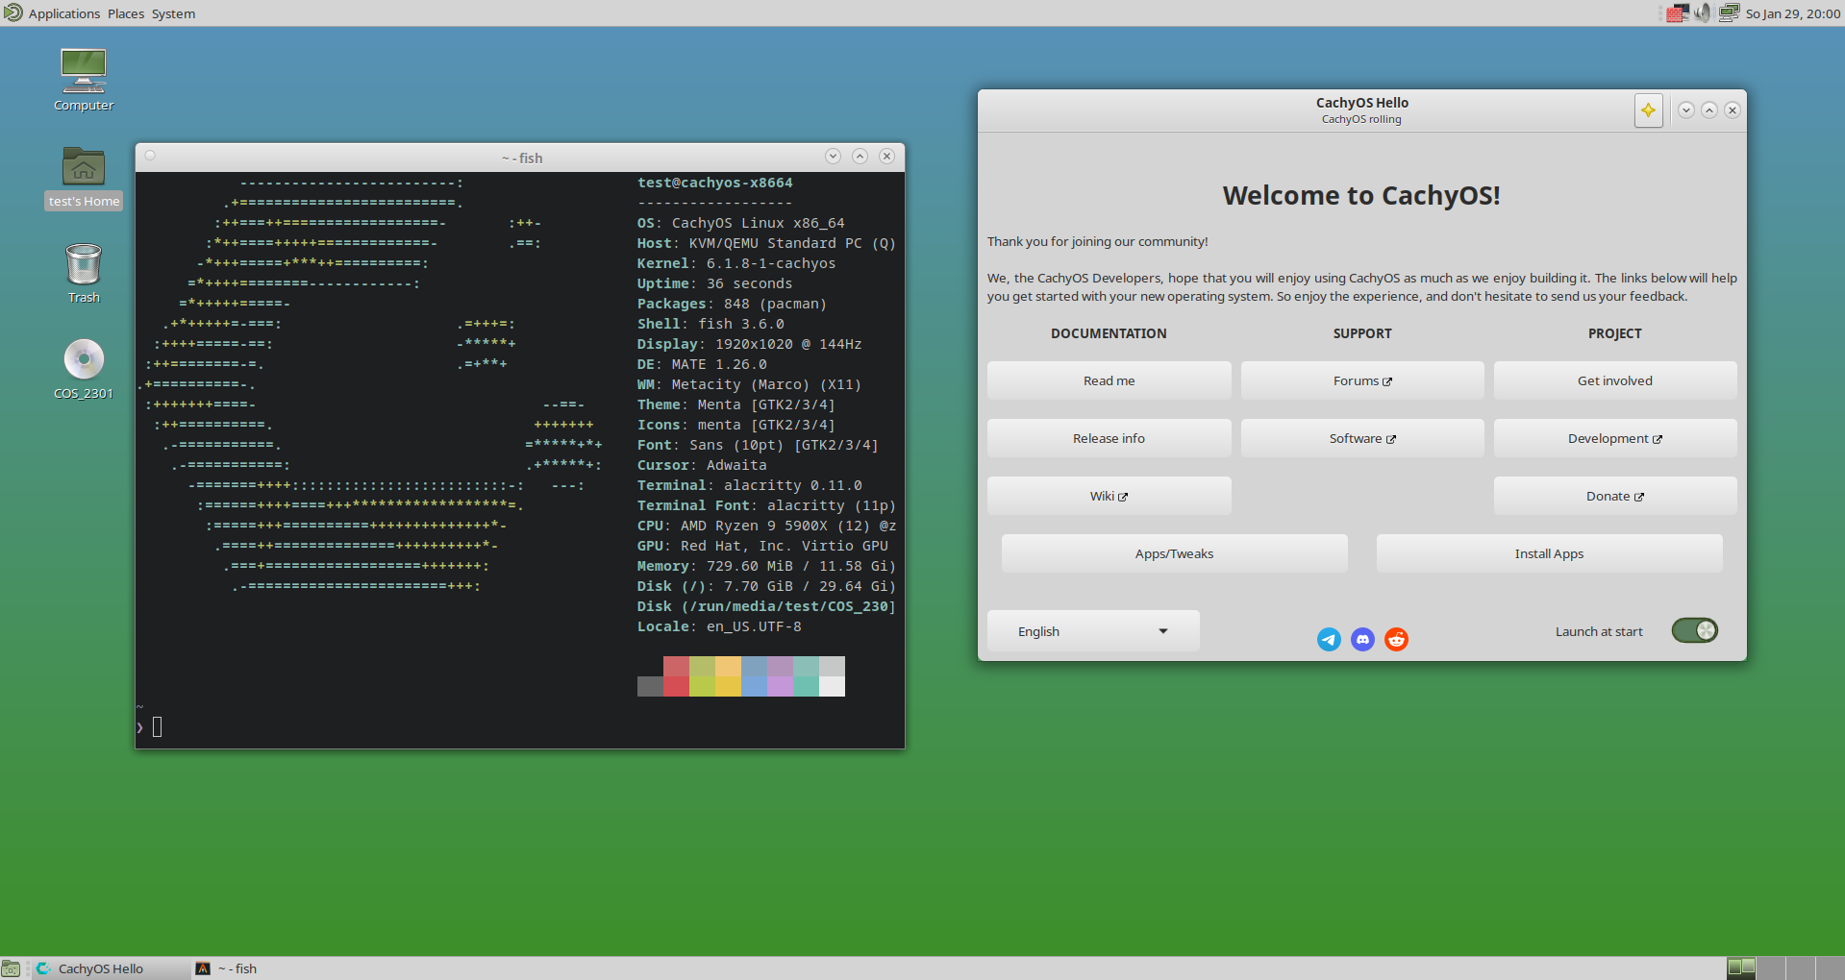The image size is (1845, 980).
Task: Click the Install Apps button
Action: click(1549, 553)
